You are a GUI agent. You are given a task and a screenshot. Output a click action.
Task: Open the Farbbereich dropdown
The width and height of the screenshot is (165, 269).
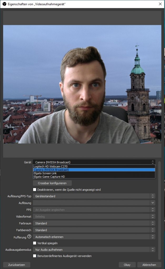[94, 230]
